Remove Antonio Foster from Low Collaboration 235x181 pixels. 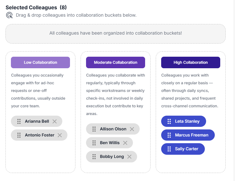60,135
